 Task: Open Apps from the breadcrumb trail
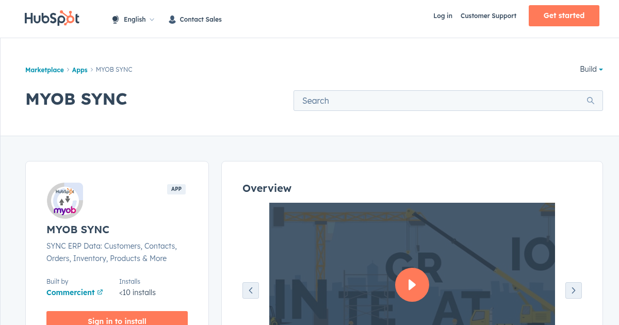coord(79,70)
